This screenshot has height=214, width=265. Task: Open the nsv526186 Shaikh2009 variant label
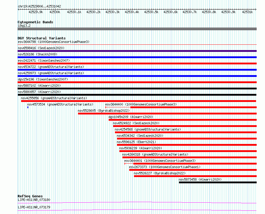point(38,54)
